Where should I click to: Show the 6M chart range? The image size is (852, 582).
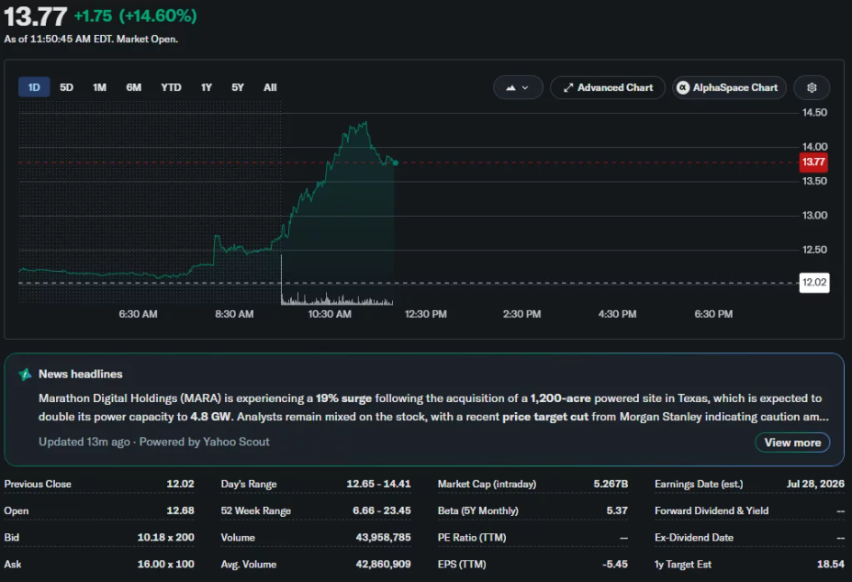coord(134,87)
